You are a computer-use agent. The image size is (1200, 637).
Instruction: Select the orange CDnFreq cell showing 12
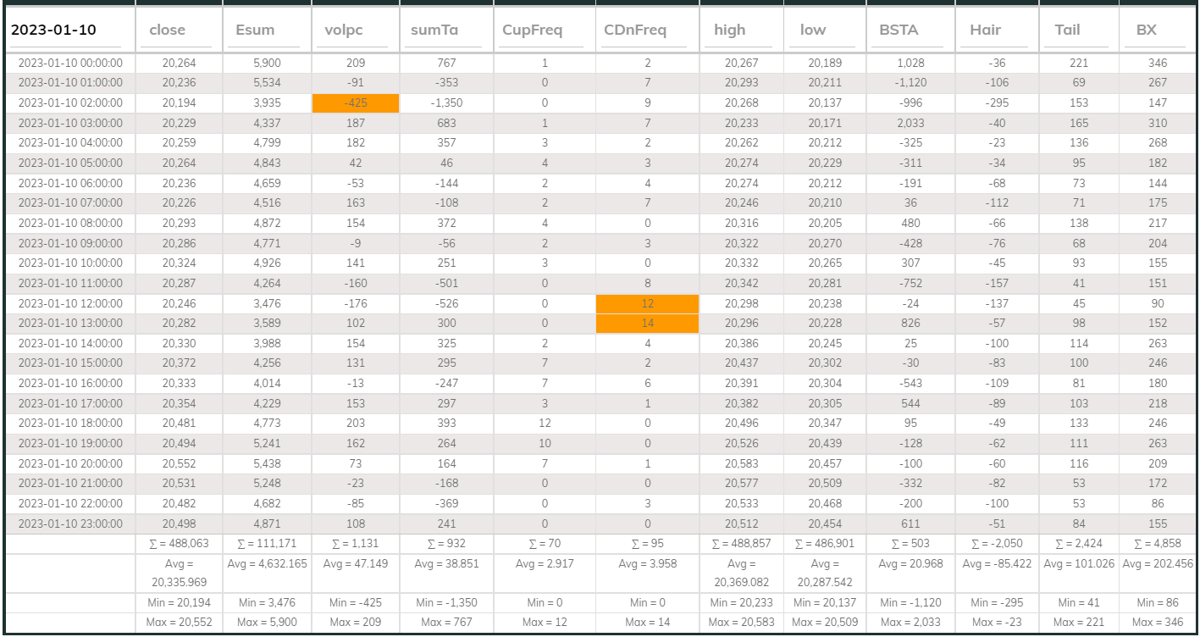647,303
